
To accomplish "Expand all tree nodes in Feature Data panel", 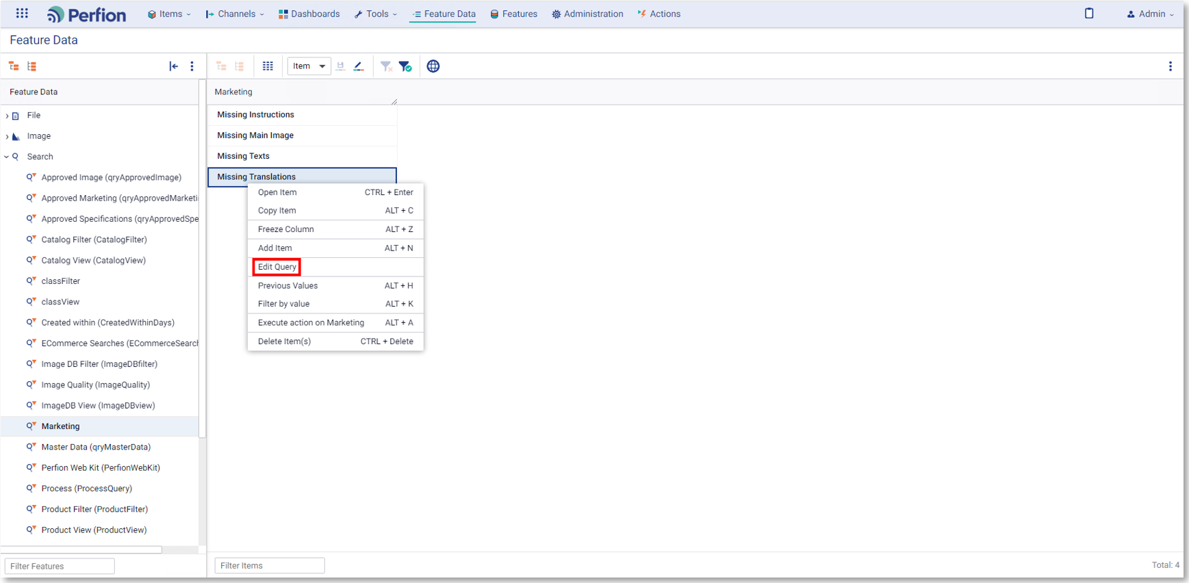I will pyautogui.click(x=14, y=66).
